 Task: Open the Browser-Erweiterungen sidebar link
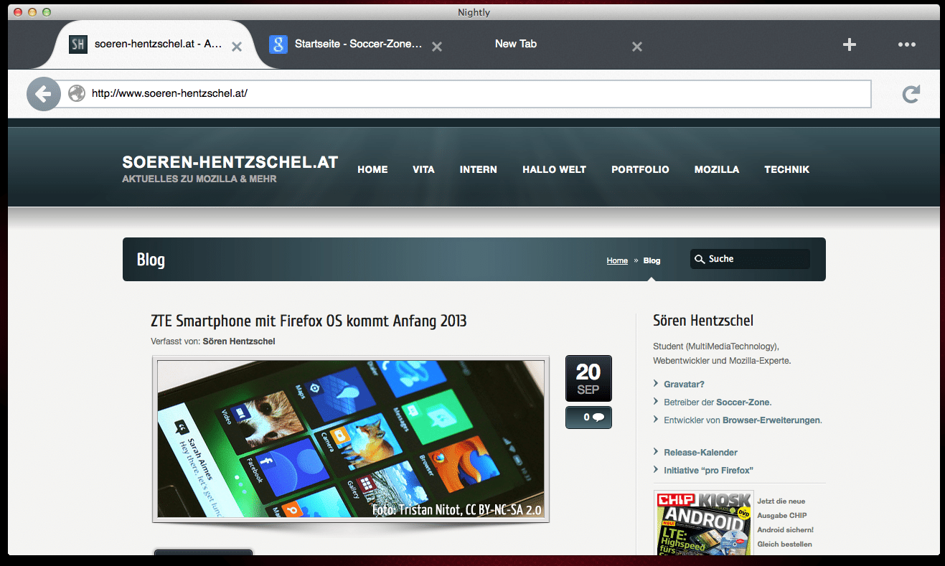point(771,420)
